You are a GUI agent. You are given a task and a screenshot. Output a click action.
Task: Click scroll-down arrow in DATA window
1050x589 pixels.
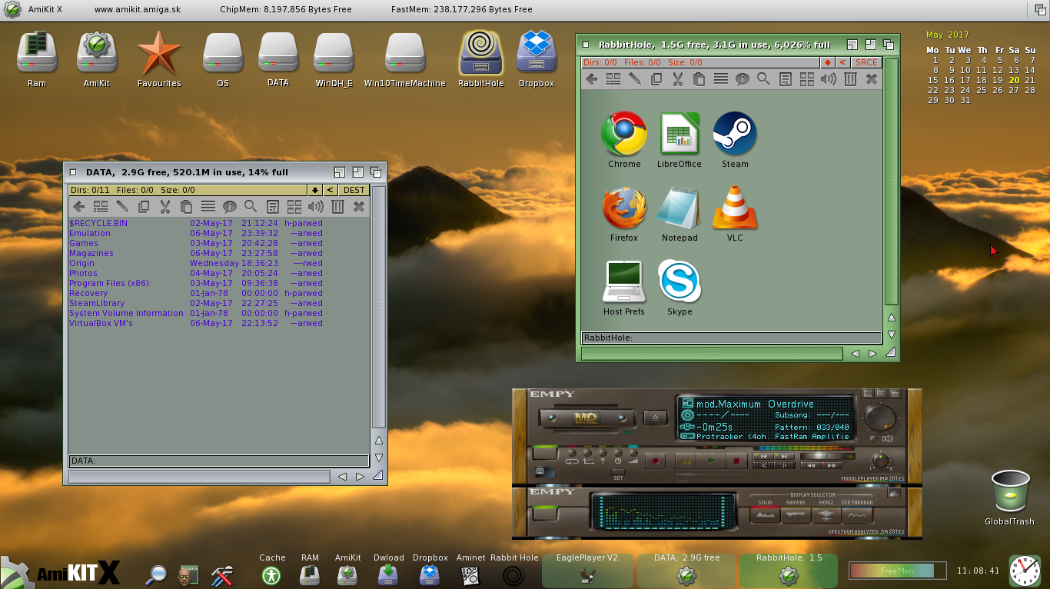coord(378,458)
